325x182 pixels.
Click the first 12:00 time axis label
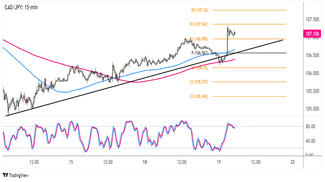[34, 162]
